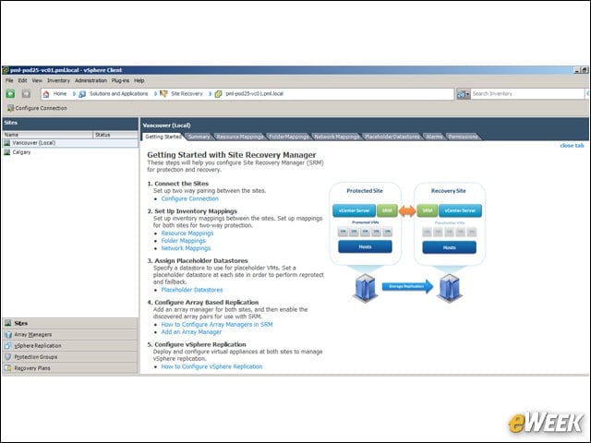Click the vSphere Replication panel icon

coord(8,345)
